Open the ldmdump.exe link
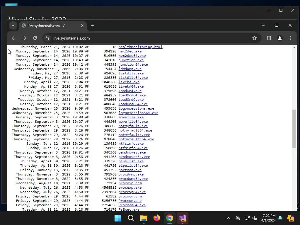 (x=130, y=69)
